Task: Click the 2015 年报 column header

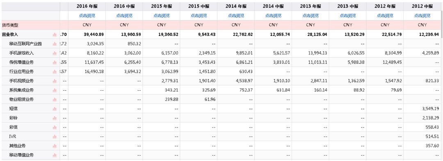Action: [x=162, y=7]
